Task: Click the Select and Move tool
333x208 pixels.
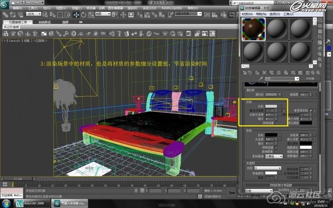Action: tap(76, 14)
